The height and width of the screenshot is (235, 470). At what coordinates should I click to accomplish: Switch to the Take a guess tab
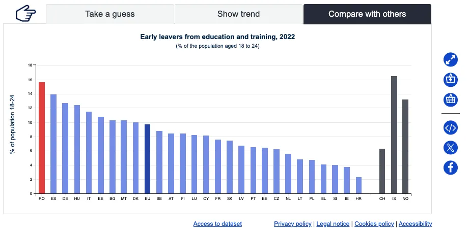tap(109, 14)
